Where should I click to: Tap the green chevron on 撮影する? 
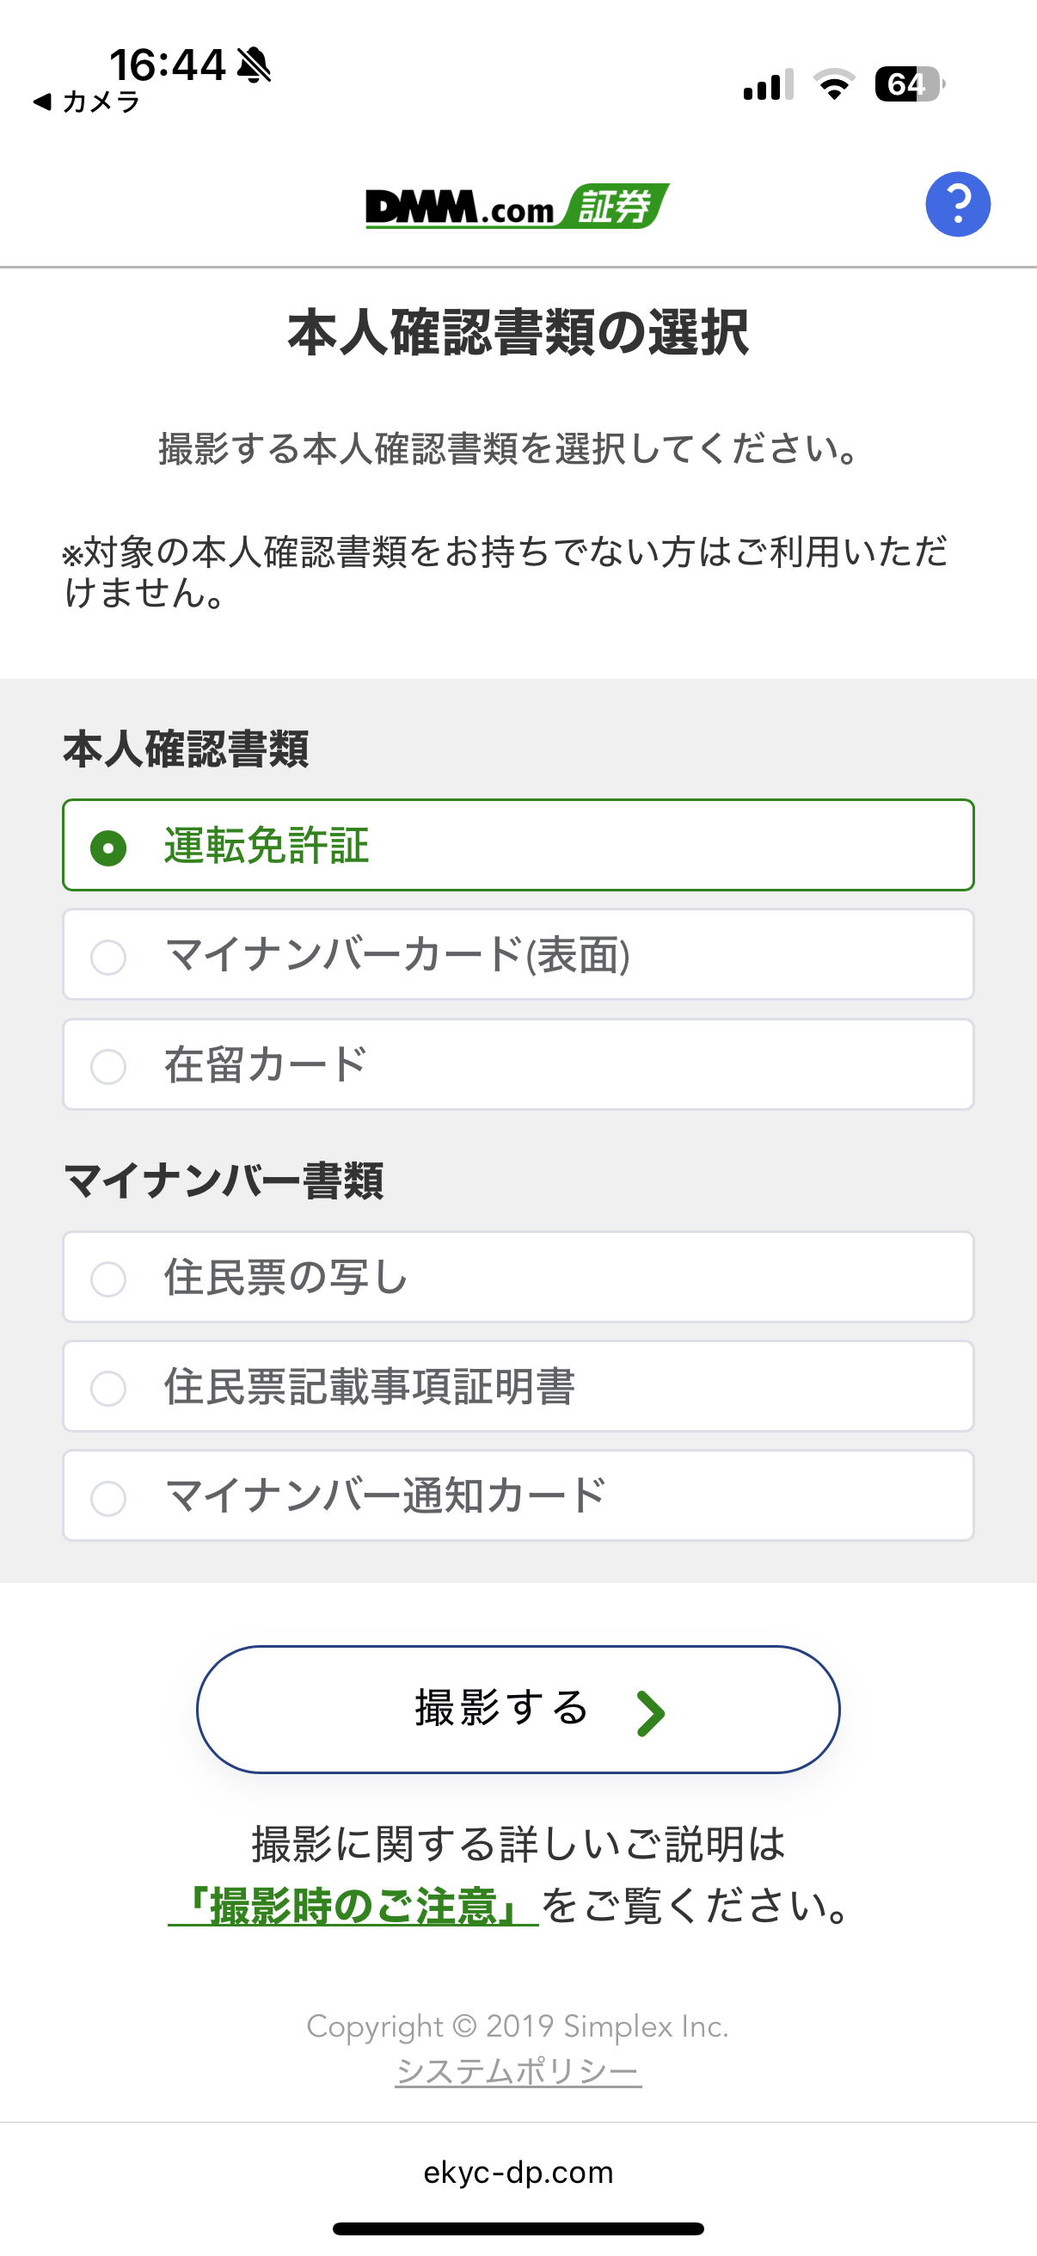pyautogui.click(x=650, y=1714)
